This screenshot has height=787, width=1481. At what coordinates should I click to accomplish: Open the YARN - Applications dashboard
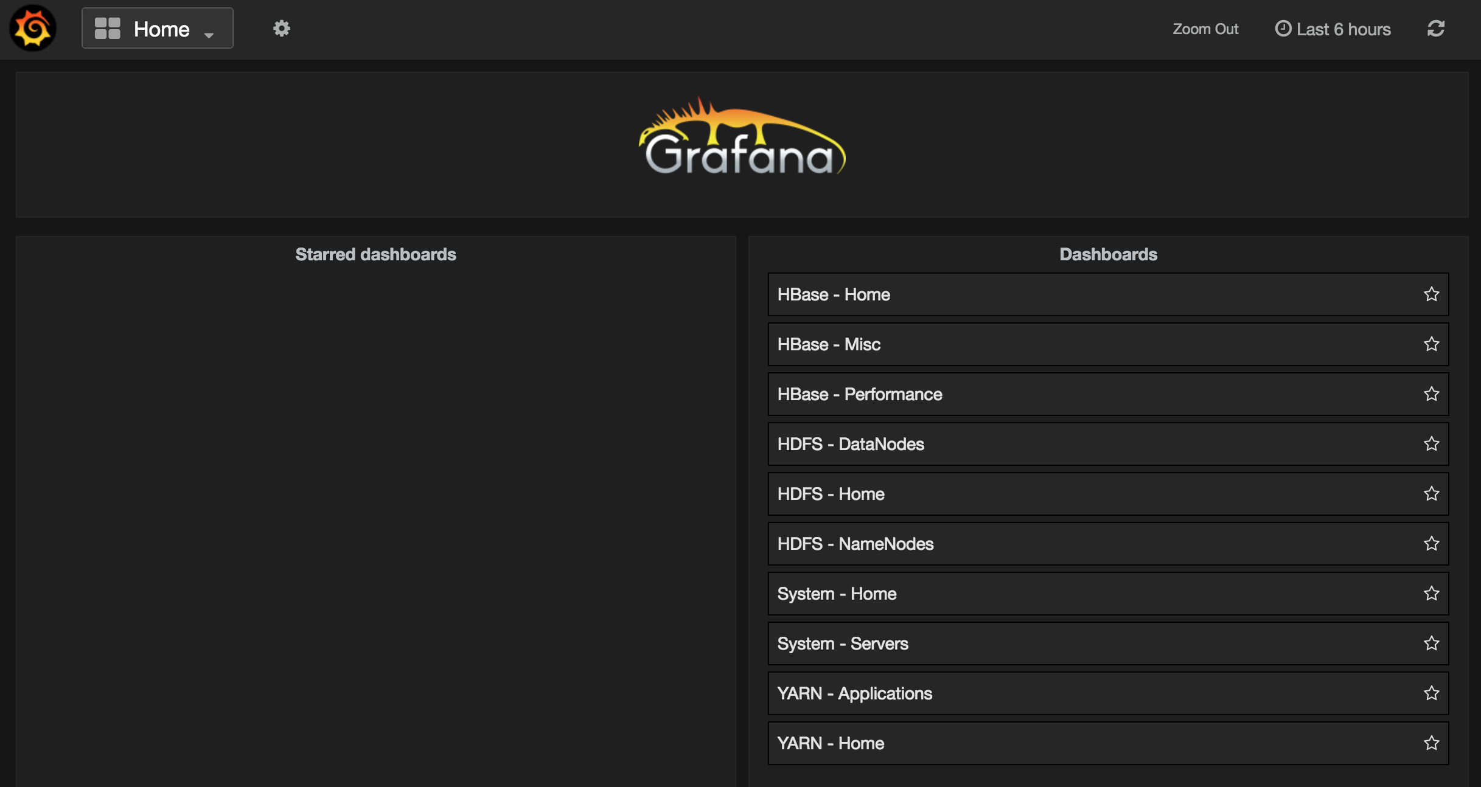click(1108, 693)
